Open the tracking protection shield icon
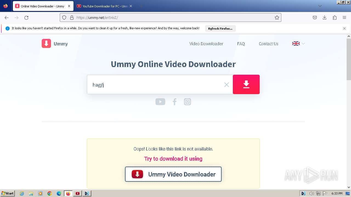 tap(64, 18)
